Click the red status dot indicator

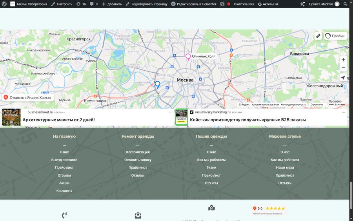tap(229, 4)
